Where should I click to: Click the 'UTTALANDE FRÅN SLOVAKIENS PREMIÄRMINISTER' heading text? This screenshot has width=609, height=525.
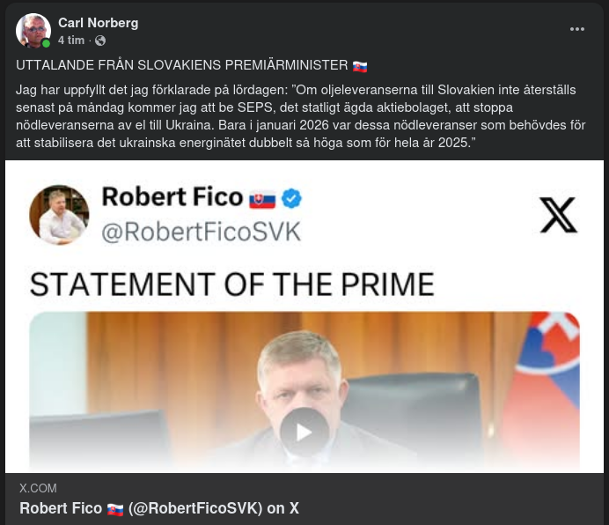182,66
